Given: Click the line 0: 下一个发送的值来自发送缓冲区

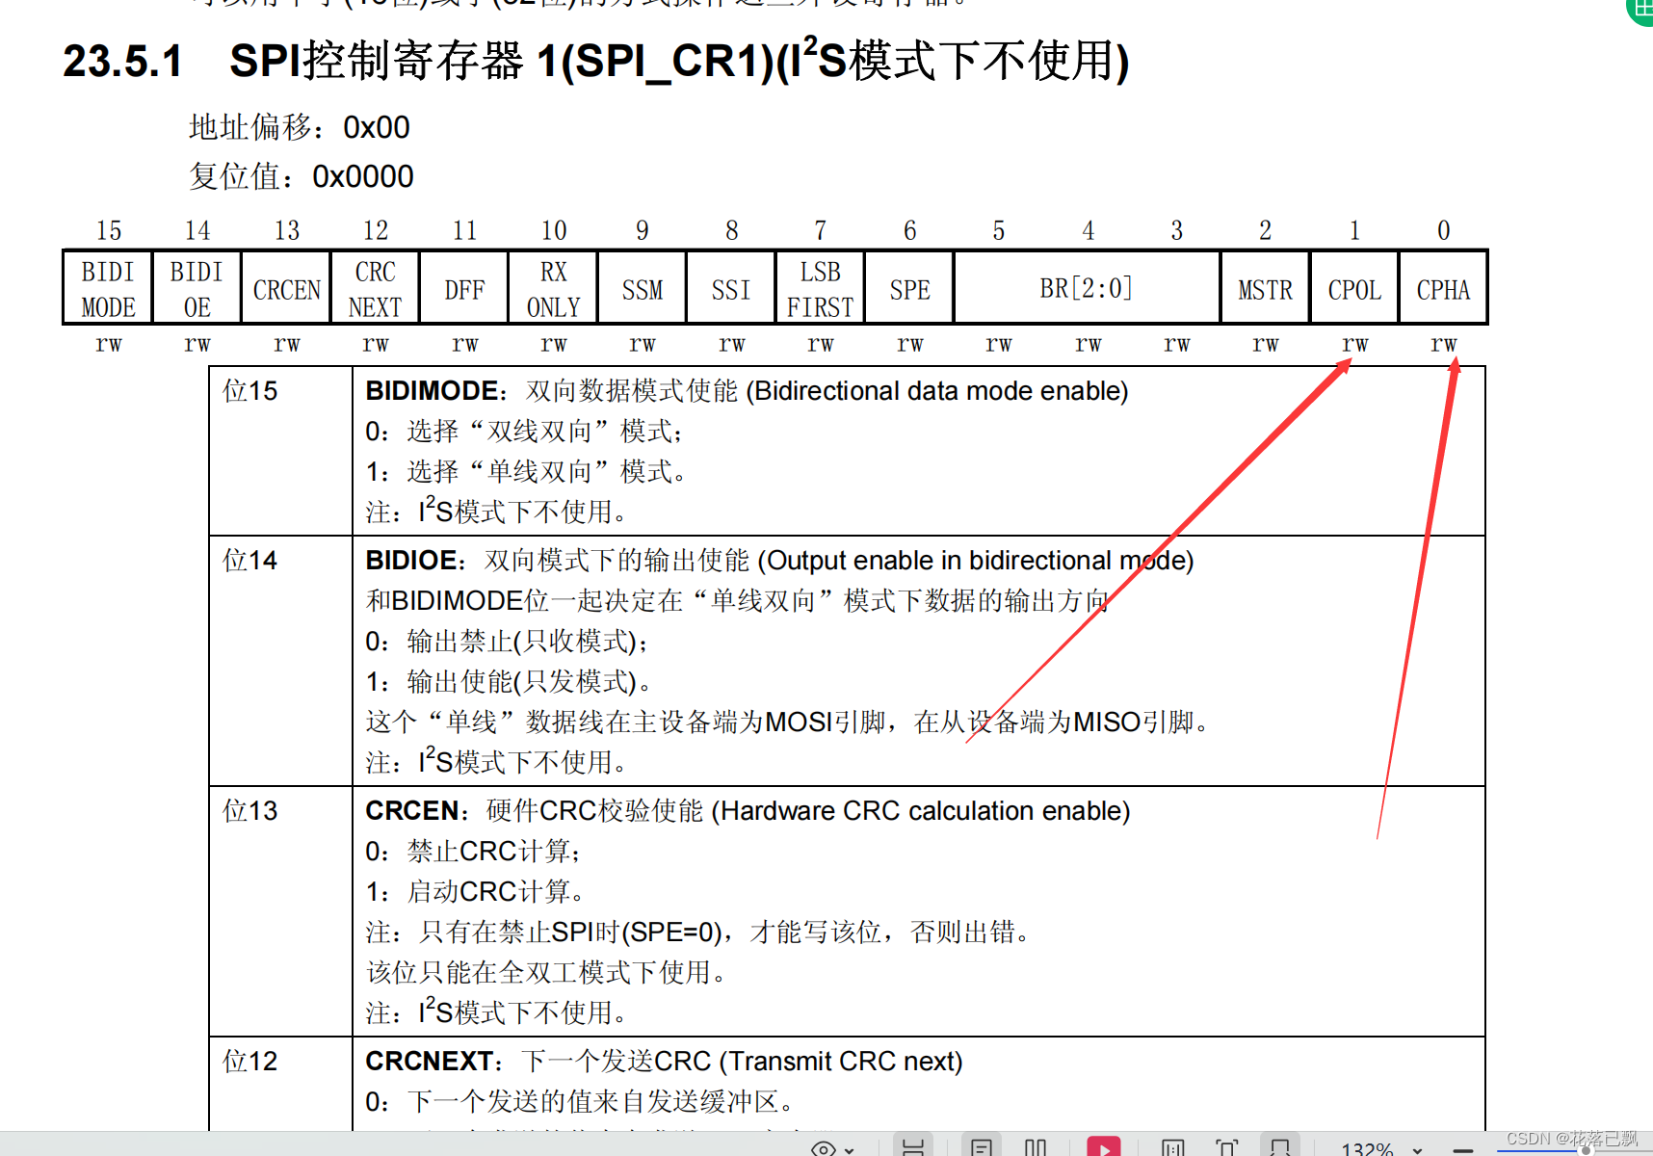Looking at the screenshot, I should coord(580,1101).
